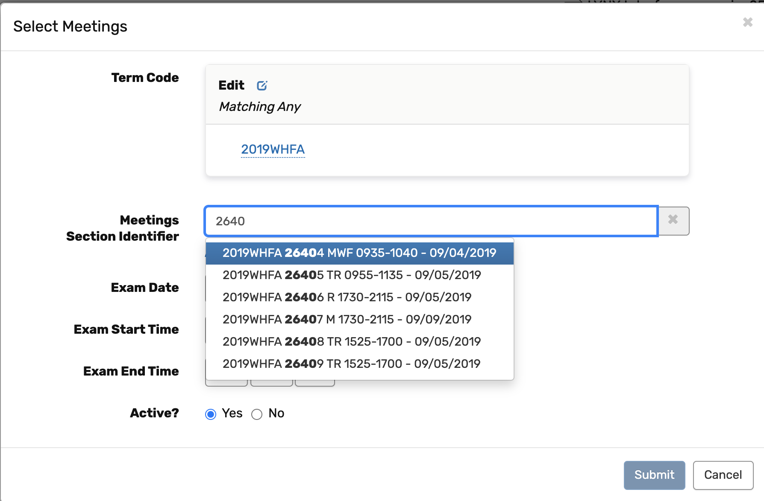Pick section 26409 TR 1525-1700
764x501 pixels.
coord(351,364)
